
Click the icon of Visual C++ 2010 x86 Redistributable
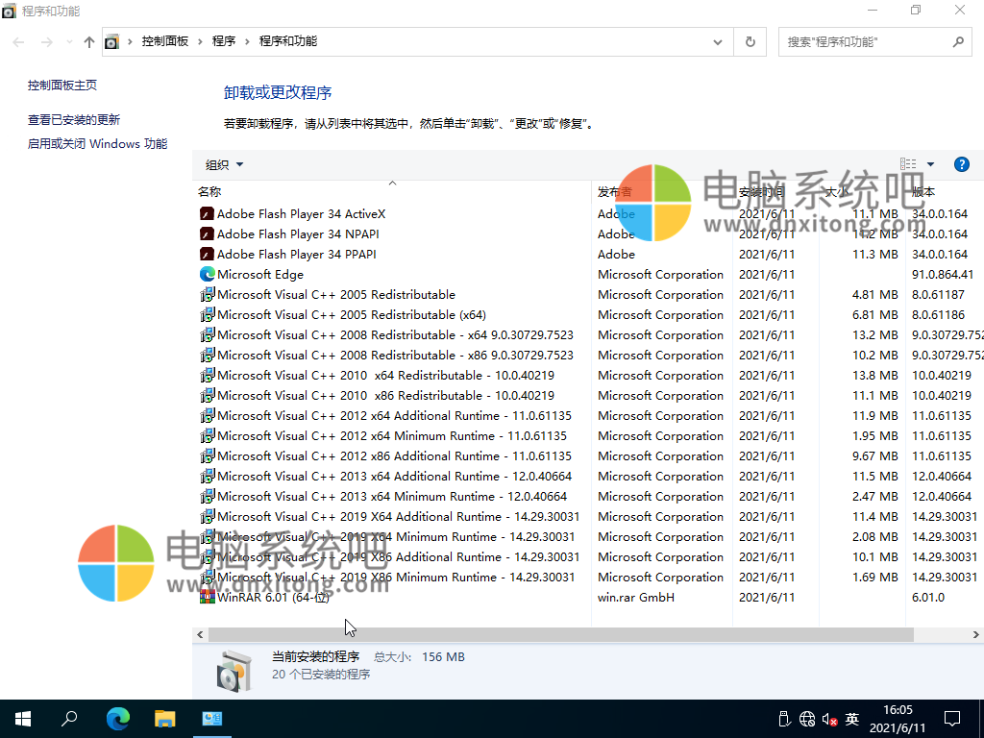208,395
